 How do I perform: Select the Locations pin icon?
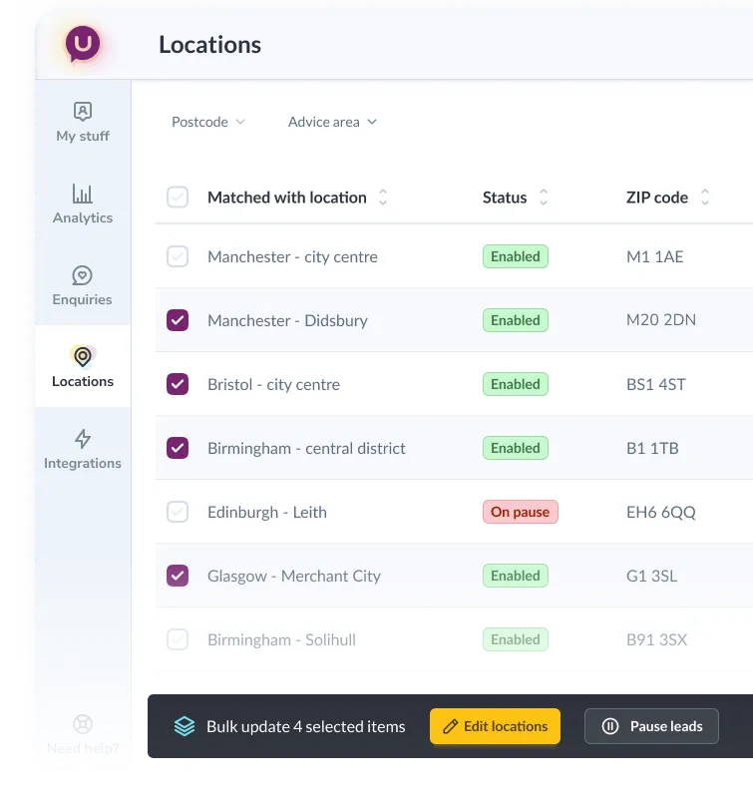pyautogui.click(x=83, y=357)
